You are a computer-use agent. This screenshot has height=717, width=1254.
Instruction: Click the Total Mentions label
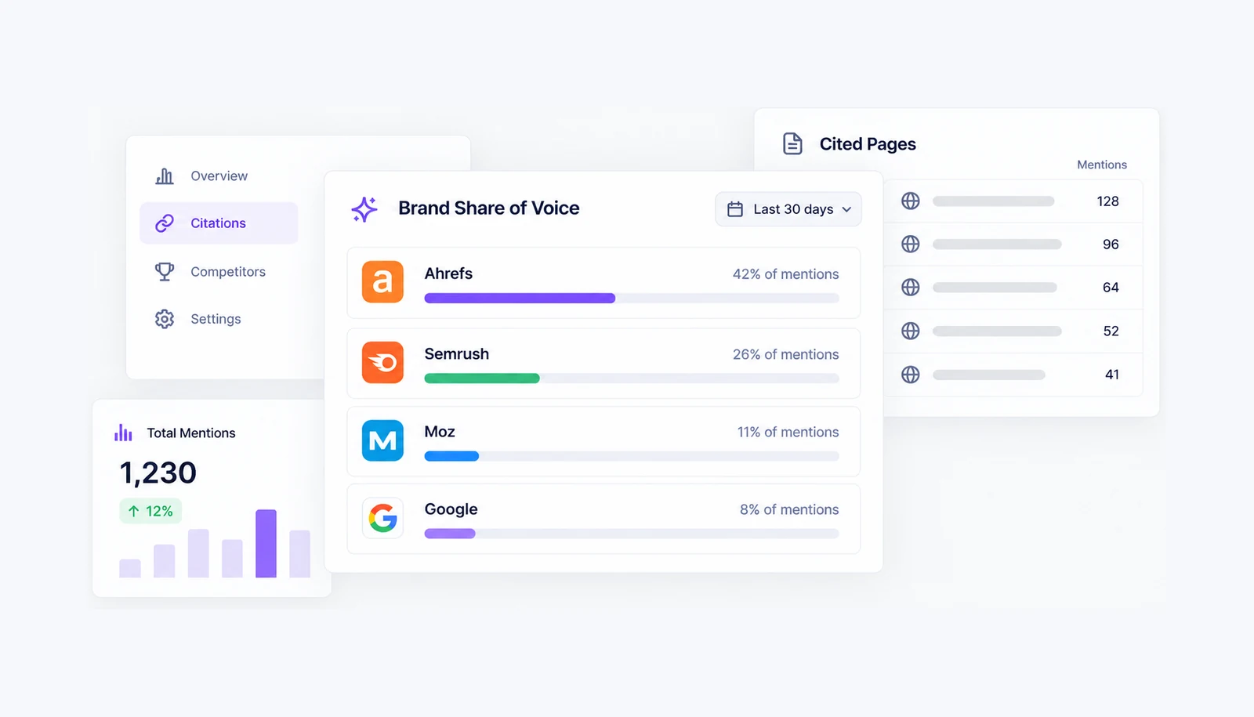(x=191, y=433)
